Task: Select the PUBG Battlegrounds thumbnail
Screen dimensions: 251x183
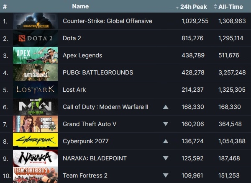Action: pos(35,72)
